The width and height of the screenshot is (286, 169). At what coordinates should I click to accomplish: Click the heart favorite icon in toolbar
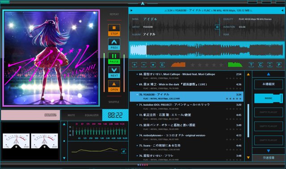click(153, 64)
